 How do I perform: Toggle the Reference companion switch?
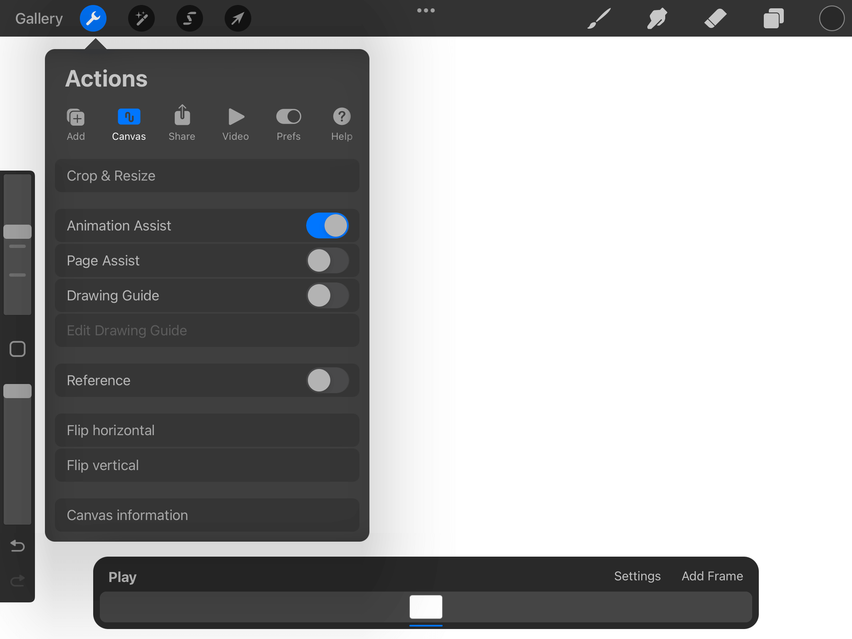(327, 380)
